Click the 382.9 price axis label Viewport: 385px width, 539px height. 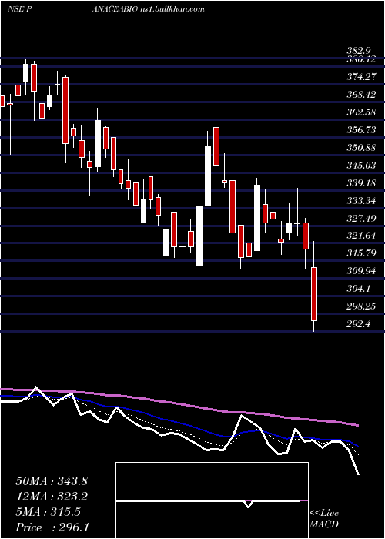click(359, 51)
